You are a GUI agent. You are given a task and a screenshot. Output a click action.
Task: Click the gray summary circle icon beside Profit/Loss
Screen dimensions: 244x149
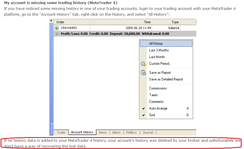(x=57, y=34)
